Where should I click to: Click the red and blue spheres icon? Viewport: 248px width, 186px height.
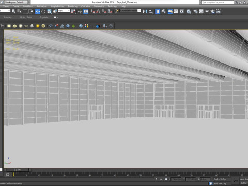coord(56,26)
